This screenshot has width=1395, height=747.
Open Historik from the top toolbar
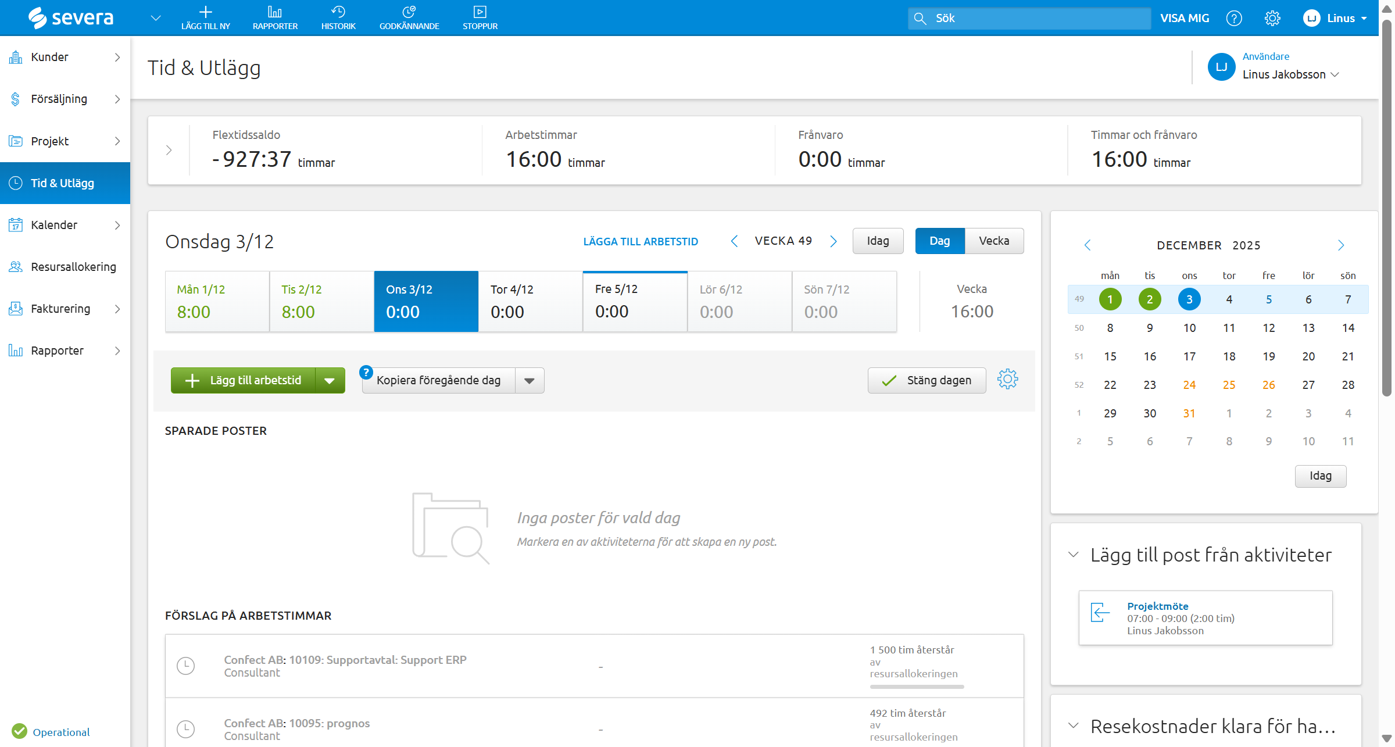[x=338, y=12]
